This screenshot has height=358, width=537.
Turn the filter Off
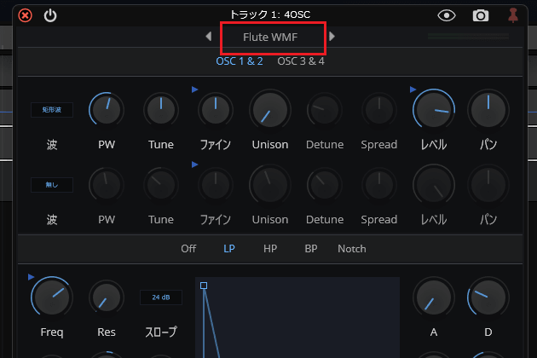coord(188,249)
